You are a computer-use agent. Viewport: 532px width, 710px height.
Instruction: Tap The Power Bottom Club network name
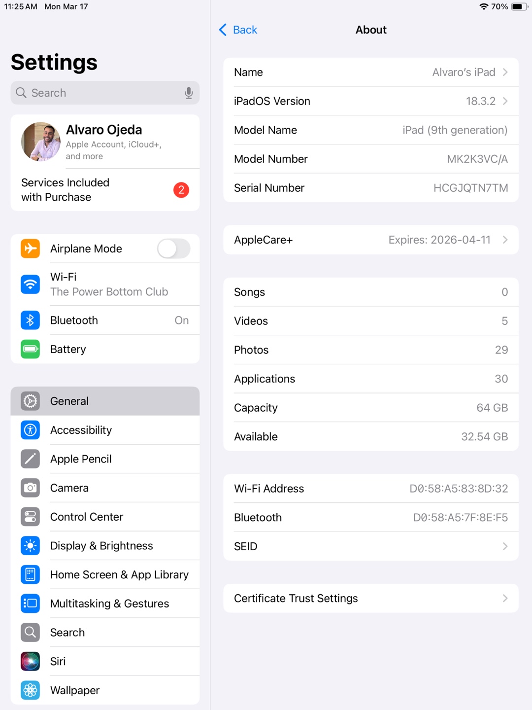109,292
